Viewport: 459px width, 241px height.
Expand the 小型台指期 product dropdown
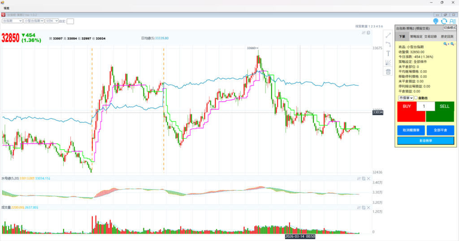[34, 21]
